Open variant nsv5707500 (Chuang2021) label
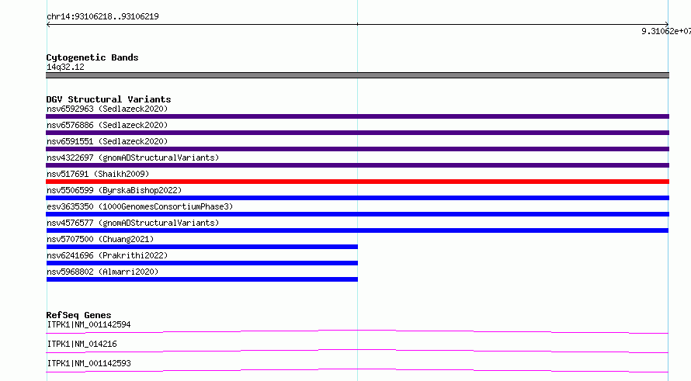The width and height of the screenshot is (691, 381). 100,239
